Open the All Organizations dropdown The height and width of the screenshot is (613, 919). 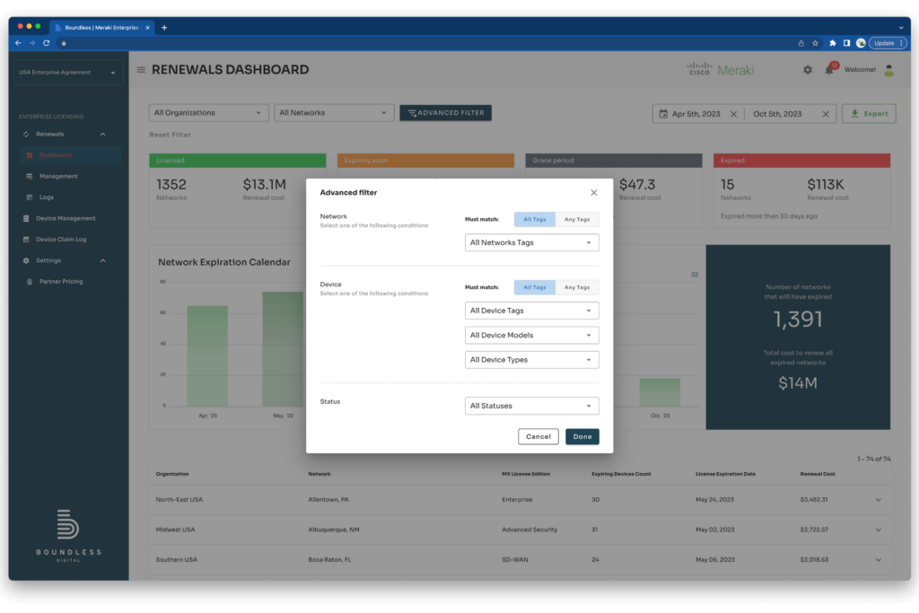click(208, 112)
